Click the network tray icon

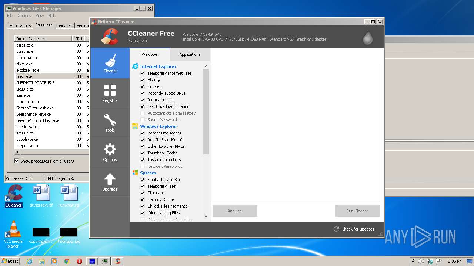click(x=430, y=261)
